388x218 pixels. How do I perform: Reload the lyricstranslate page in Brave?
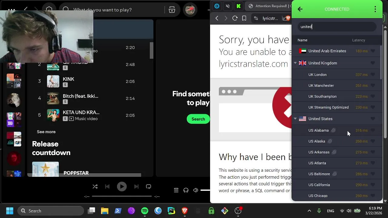[235, 18]
